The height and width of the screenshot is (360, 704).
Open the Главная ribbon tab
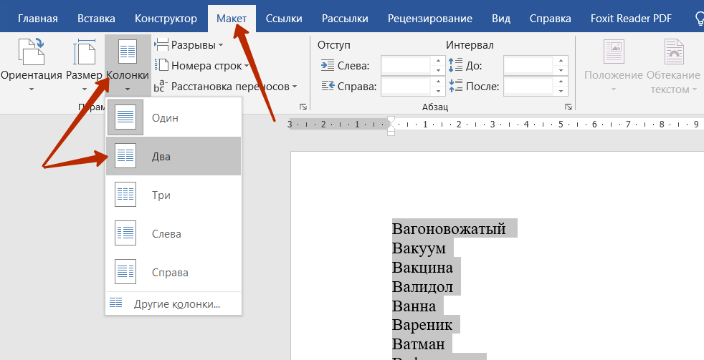click(x=38, y=19)
